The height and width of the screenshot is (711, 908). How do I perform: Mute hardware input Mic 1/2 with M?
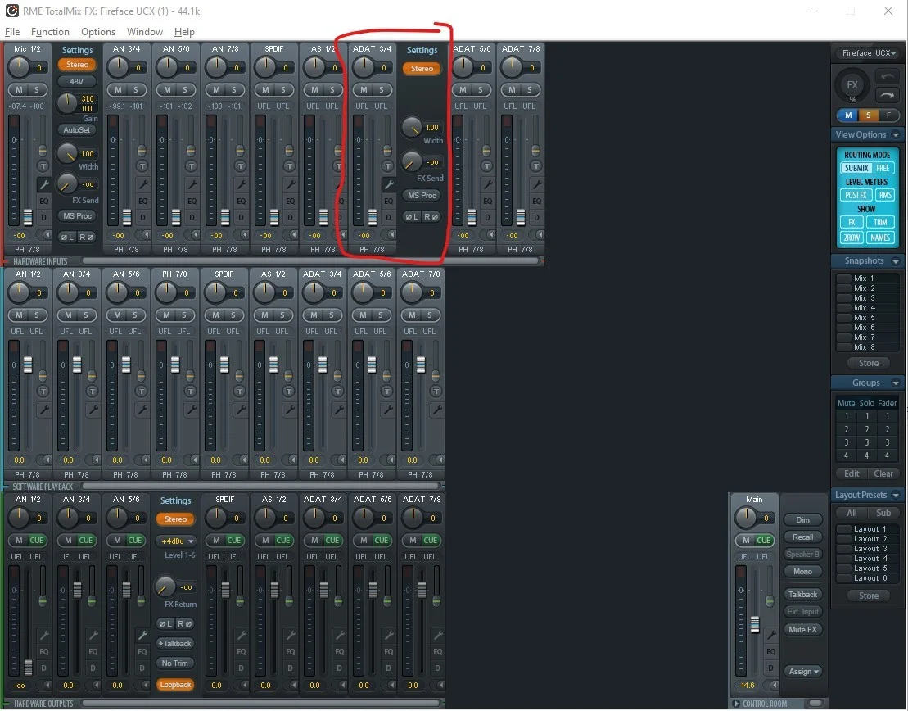(19, 90)
